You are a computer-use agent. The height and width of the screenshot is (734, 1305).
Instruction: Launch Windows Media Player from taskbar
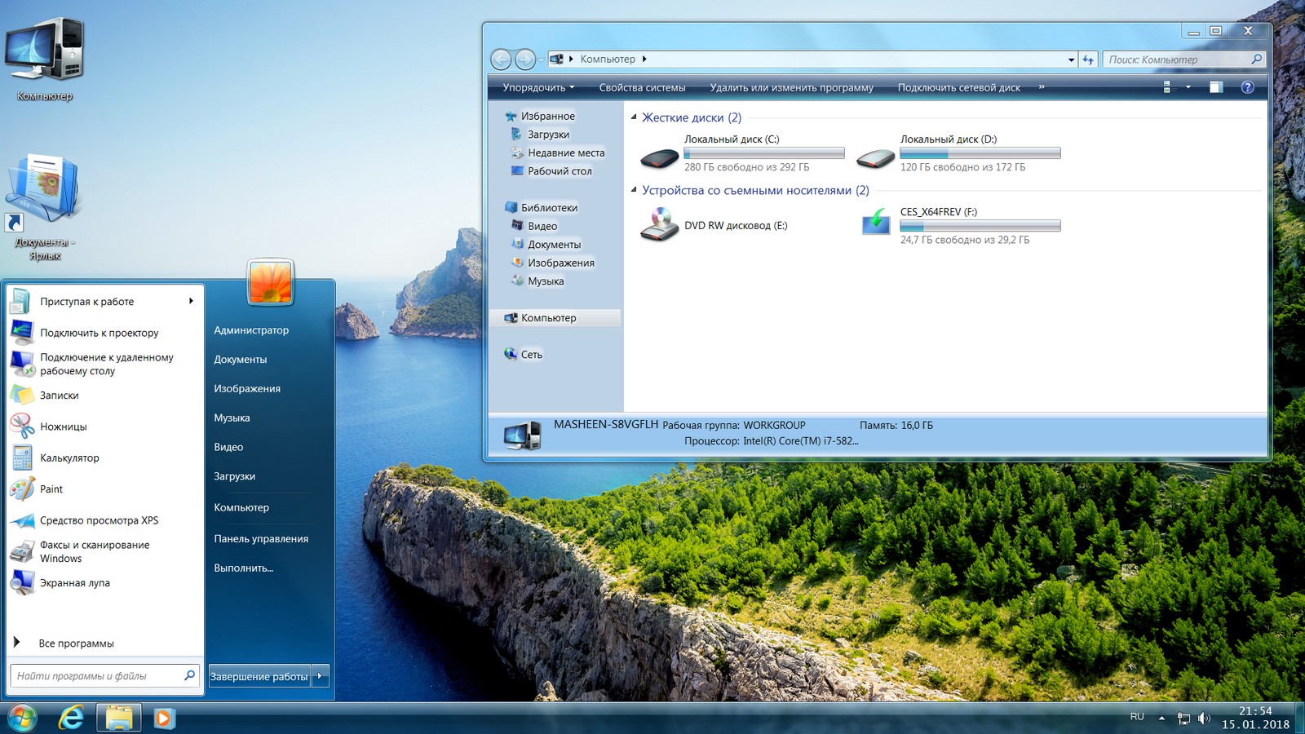(164, 718)
